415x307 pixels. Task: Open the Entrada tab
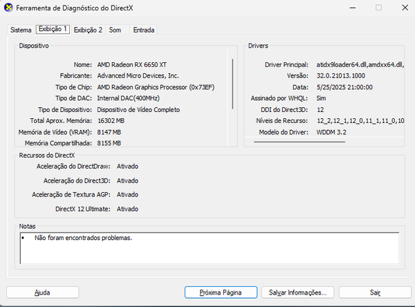coord(144,30)
